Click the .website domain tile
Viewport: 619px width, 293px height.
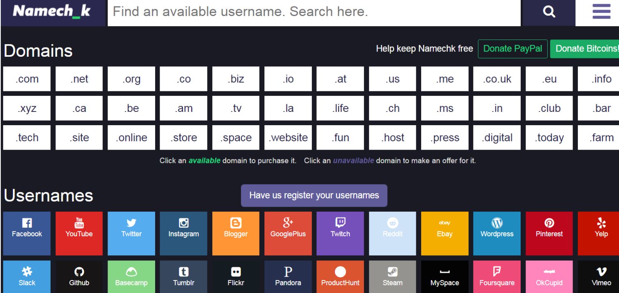288,138
